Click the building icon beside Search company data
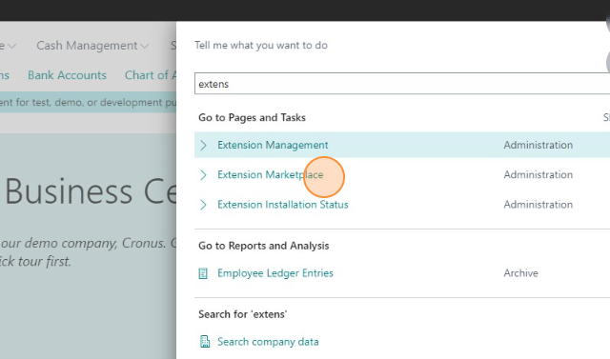The height and width of the screenshot is (359, 610). coord(205,342)
